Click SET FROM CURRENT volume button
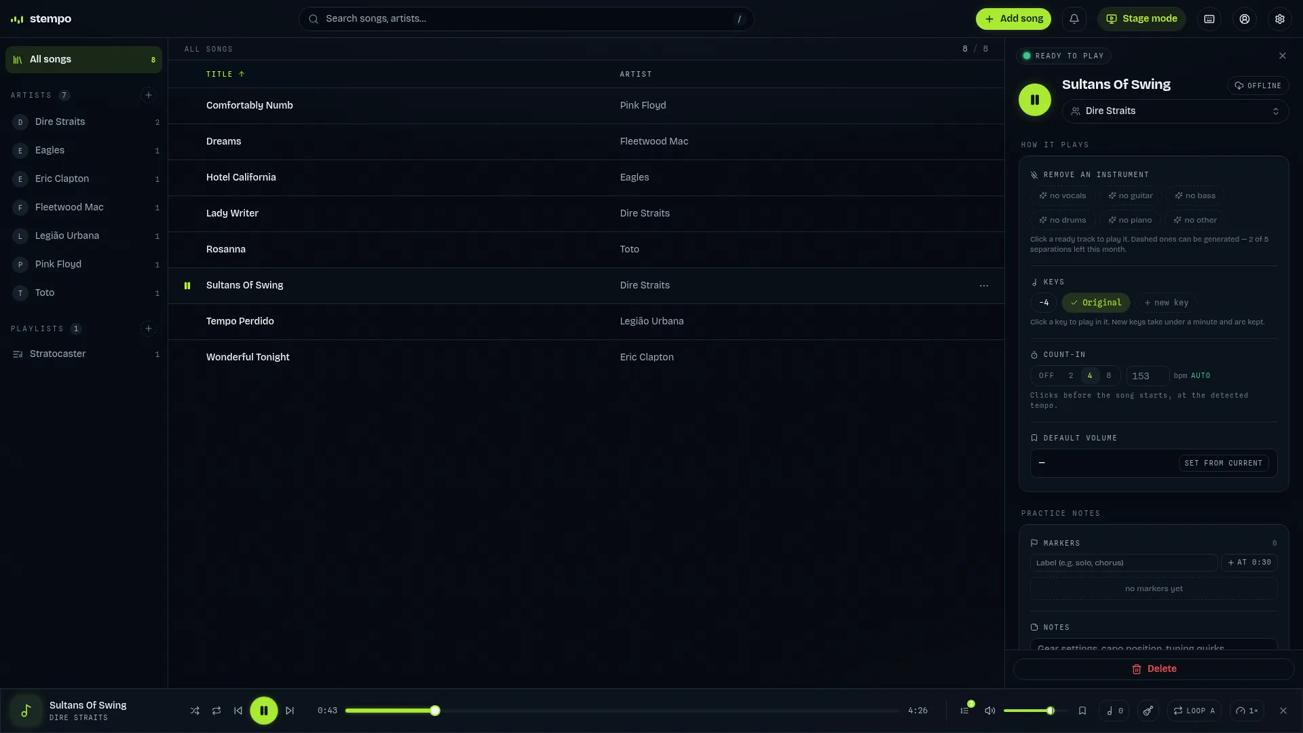Screen dimensions: 1303x733 1224,463
